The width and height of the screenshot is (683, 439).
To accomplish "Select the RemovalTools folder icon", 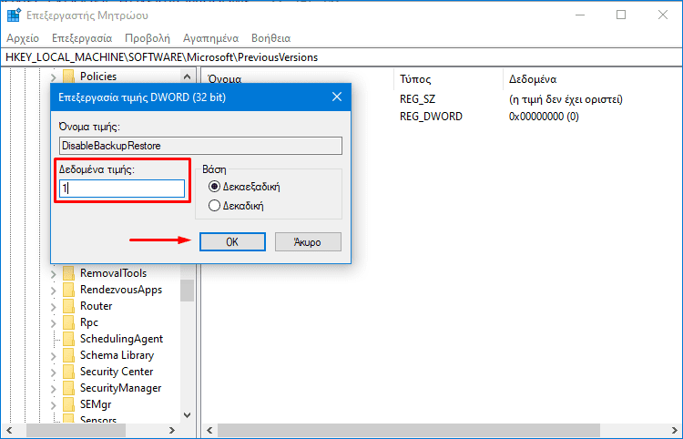I will (x=68, y=273).
